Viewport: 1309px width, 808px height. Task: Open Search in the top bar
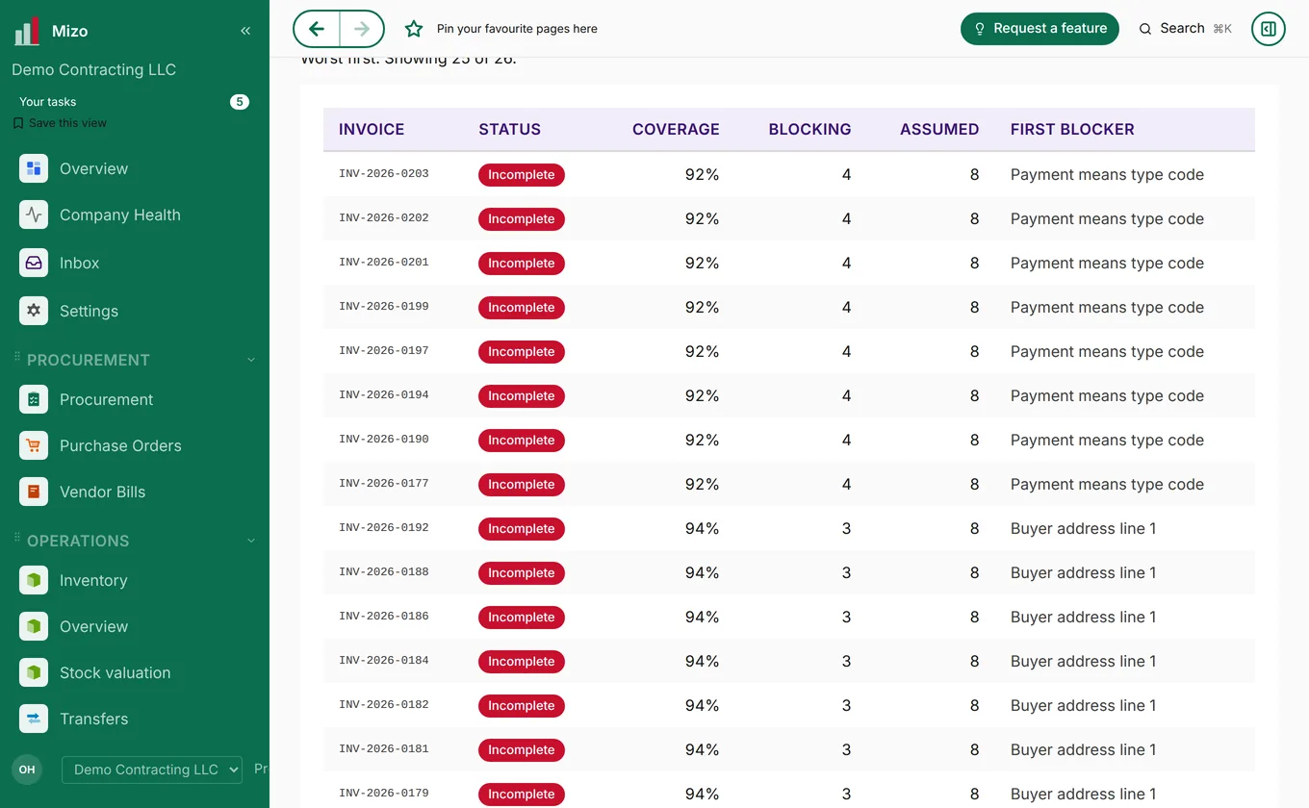click(1185, 29)
